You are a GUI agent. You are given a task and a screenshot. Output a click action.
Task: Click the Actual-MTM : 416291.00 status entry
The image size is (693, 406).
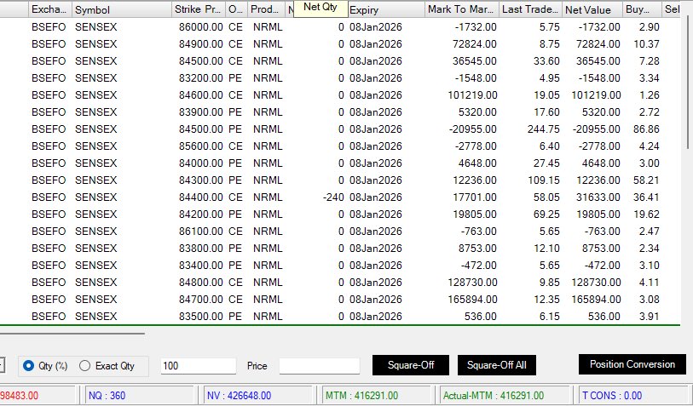(x=494, y=396)
